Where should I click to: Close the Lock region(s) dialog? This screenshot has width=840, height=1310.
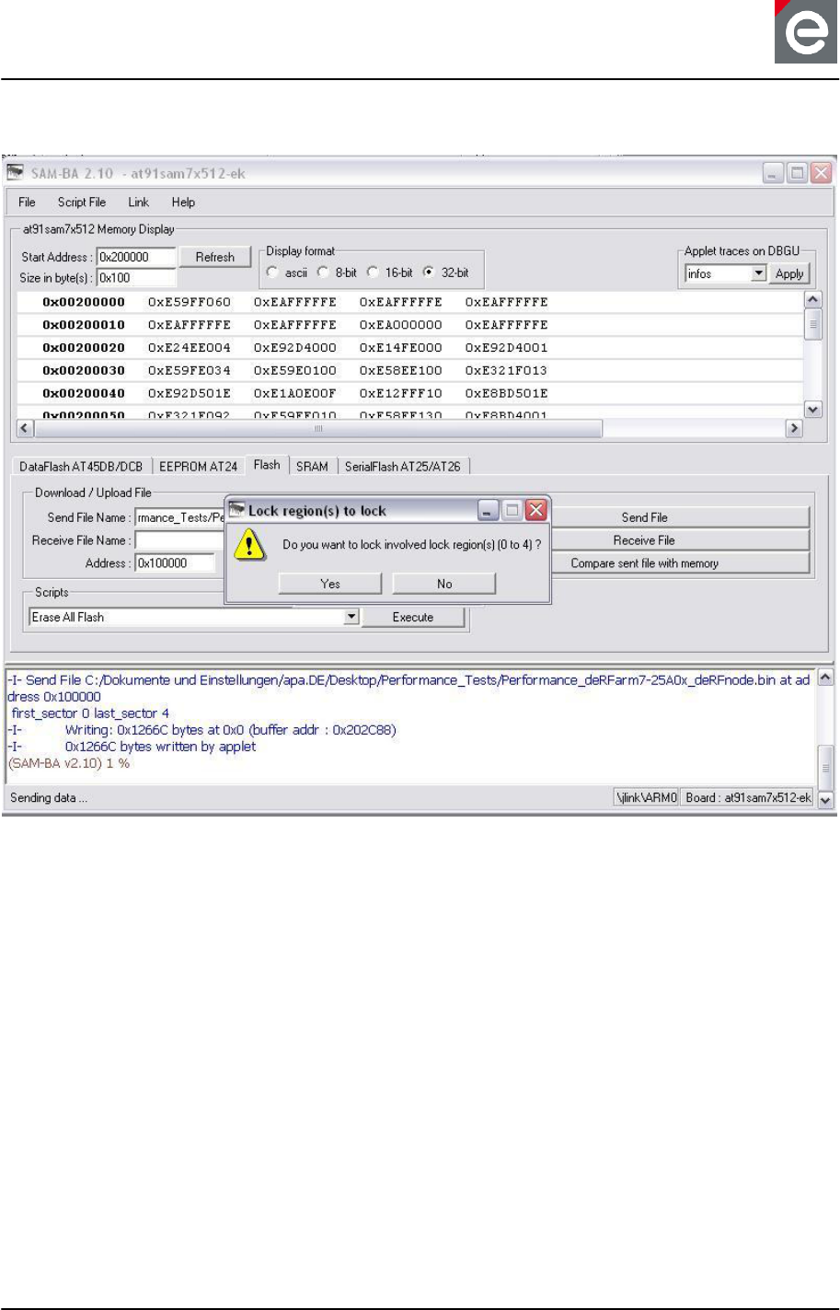536,510
